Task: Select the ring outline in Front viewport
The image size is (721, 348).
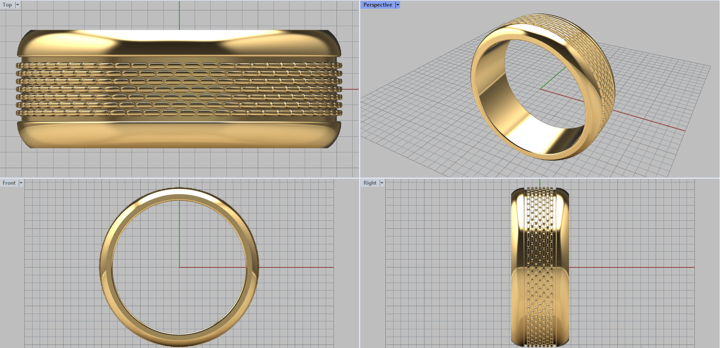Action: [x=105, y=267]
